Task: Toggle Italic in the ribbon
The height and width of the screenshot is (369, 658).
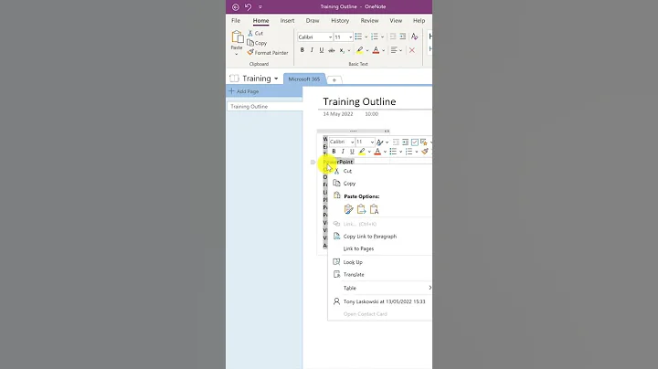Action: 312,50
